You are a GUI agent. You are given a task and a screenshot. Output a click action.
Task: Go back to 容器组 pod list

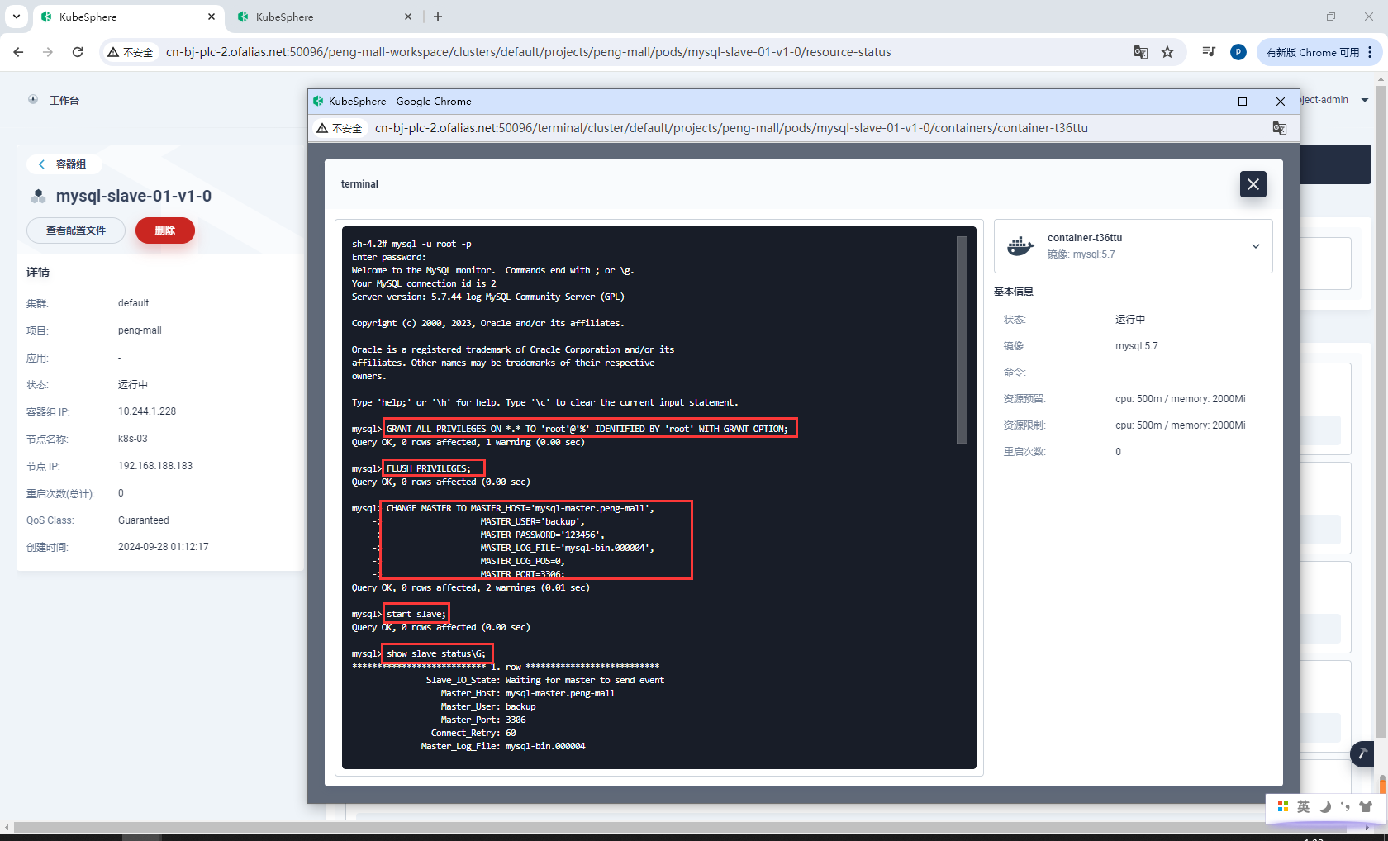point(64,164)
